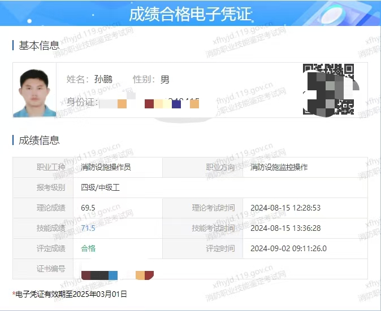Select the 四级/中级工 level value
381x311 pixels.
[x=100, y=187]
